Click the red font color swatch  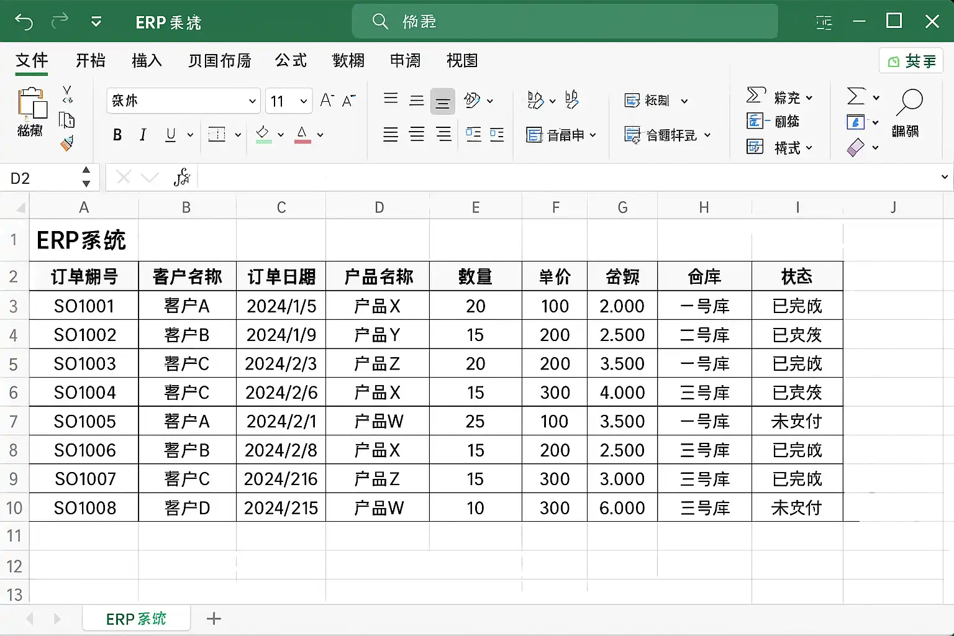(302, 135)
